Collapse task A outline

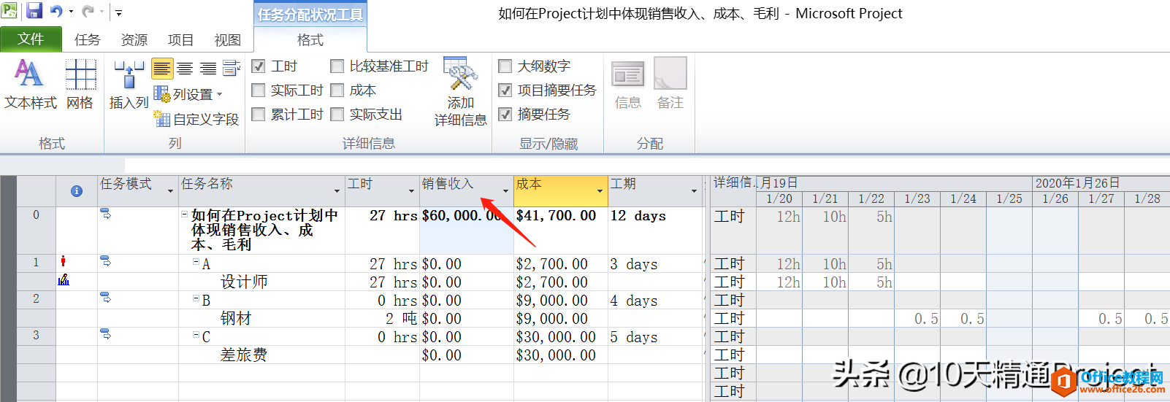196,261
